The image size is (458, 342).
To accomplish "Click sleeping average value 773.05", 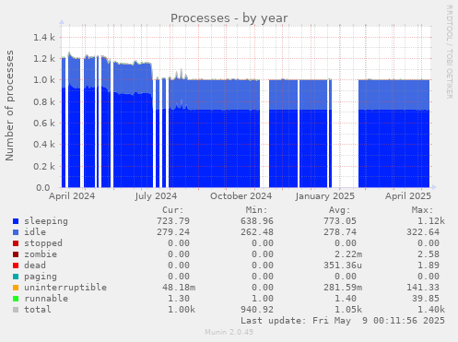I will coord(340,221).
